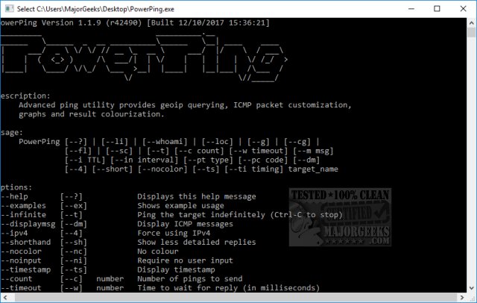Click the vertical scrollbar down arrow
Viewport: 477px width, 303px height.
coord(471,288)
